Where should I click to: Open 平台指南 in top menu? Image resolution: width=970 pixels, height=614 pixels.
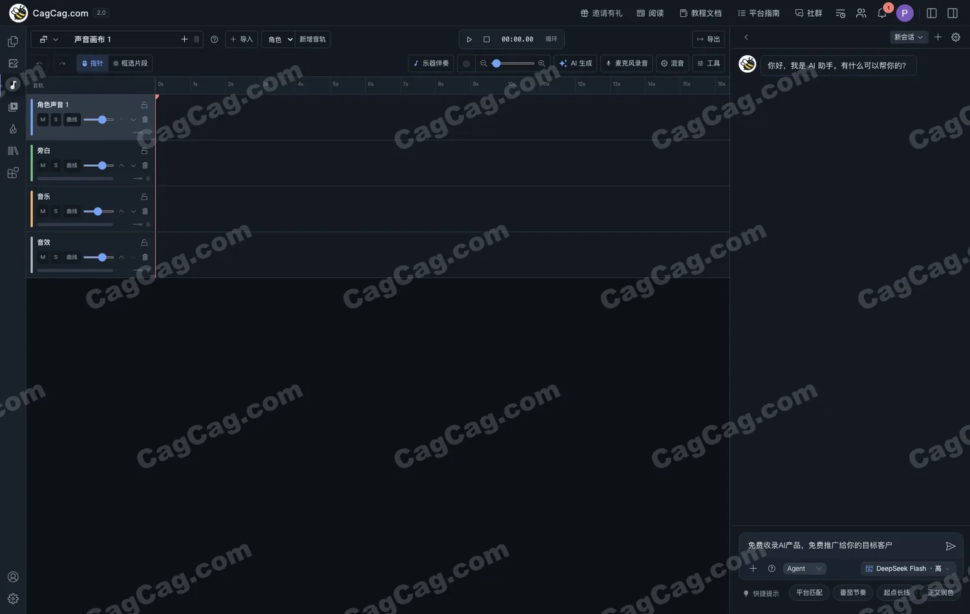click(x=759, y=13)
